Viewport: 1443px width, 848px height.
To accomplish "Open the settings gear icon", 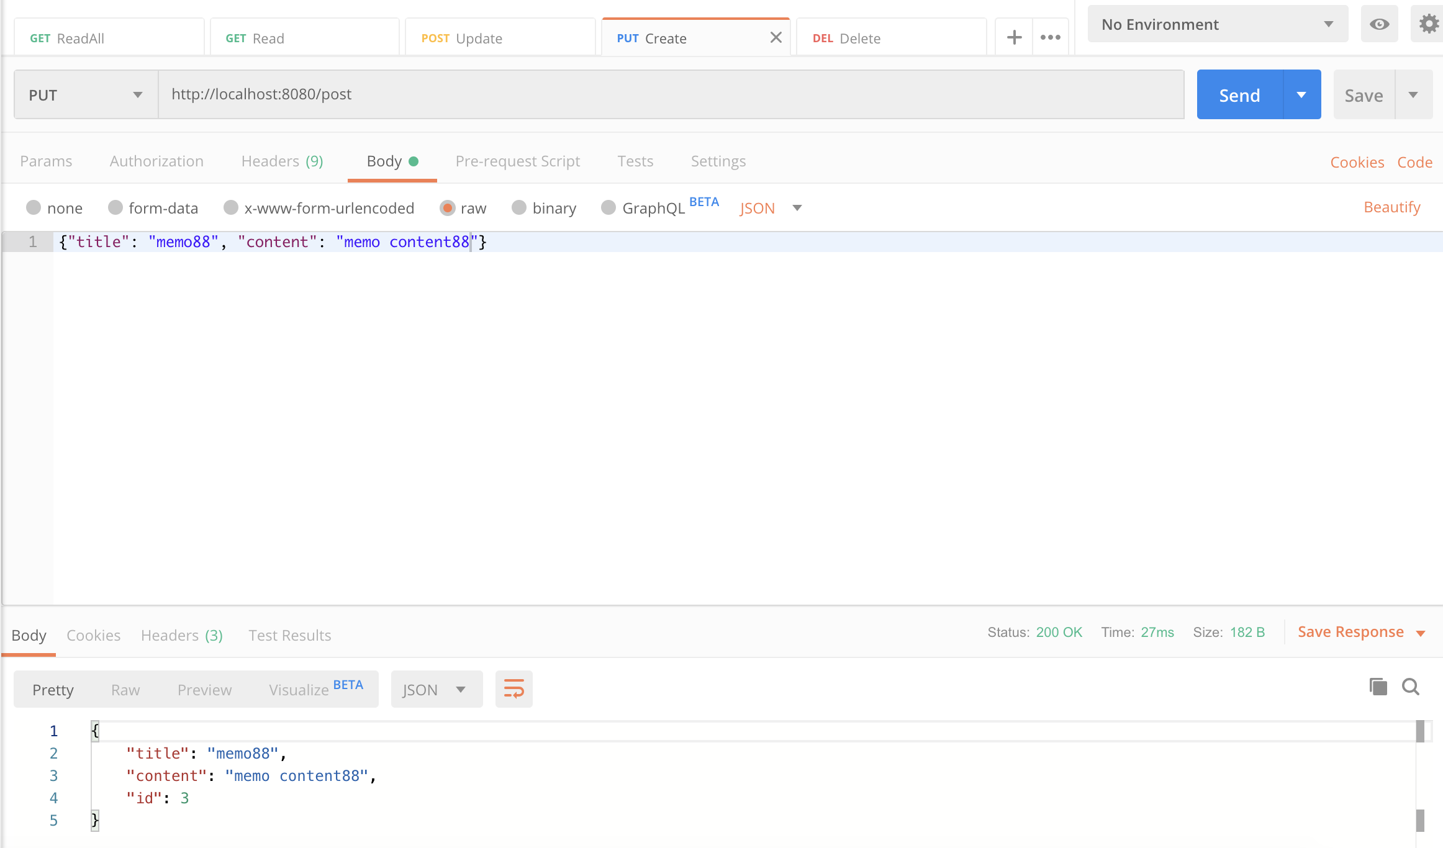I will tap(1429, 24).
